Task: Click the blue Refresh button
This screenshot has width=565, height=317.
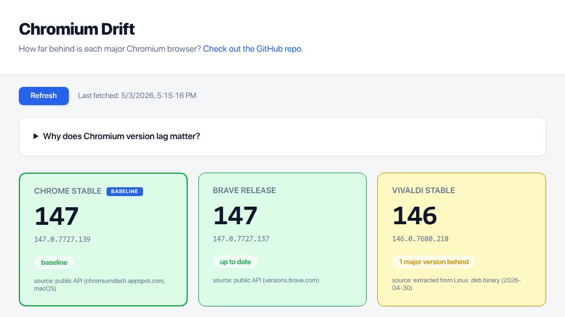Action: click(x=44, y=96)
